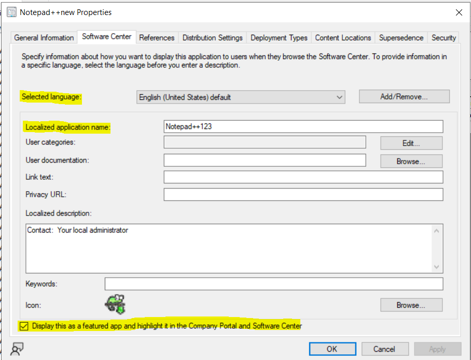
Task: Select the Security tab
Action: tap(444, 38)
